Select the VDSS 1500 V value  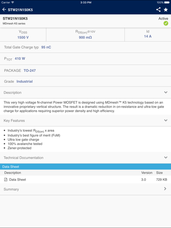point(23,37)
